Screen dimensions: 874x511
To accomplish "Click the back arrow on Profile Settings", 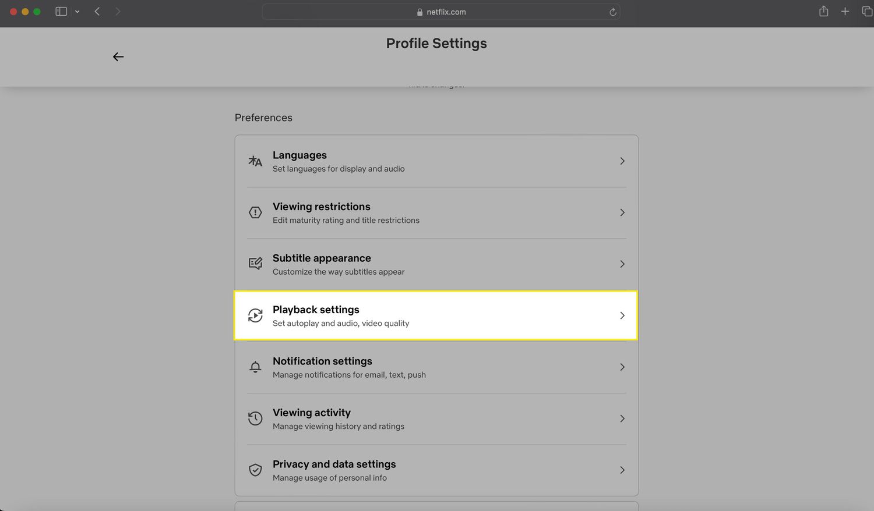I will click(118, 56).
